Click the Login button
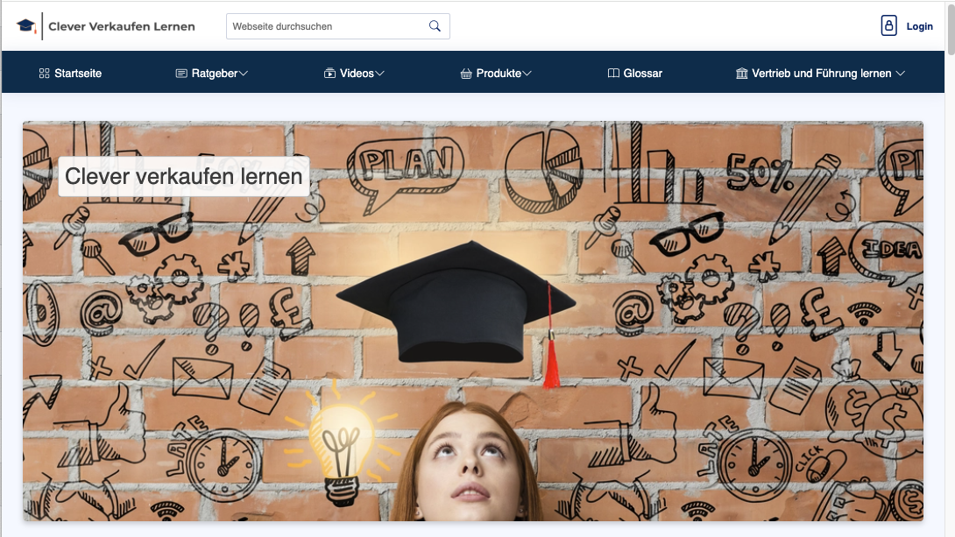Image resolution: width=955 pixels, height=537 pixels. (x=918, y=25)
